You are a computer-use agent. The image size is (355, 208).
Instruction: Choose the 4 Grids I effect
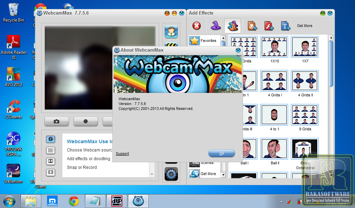(x=274, y=81)
